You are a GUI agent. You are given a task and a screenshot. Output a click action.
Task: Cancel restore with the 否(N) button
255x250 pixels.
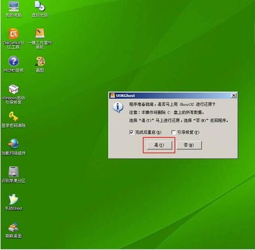189,145
